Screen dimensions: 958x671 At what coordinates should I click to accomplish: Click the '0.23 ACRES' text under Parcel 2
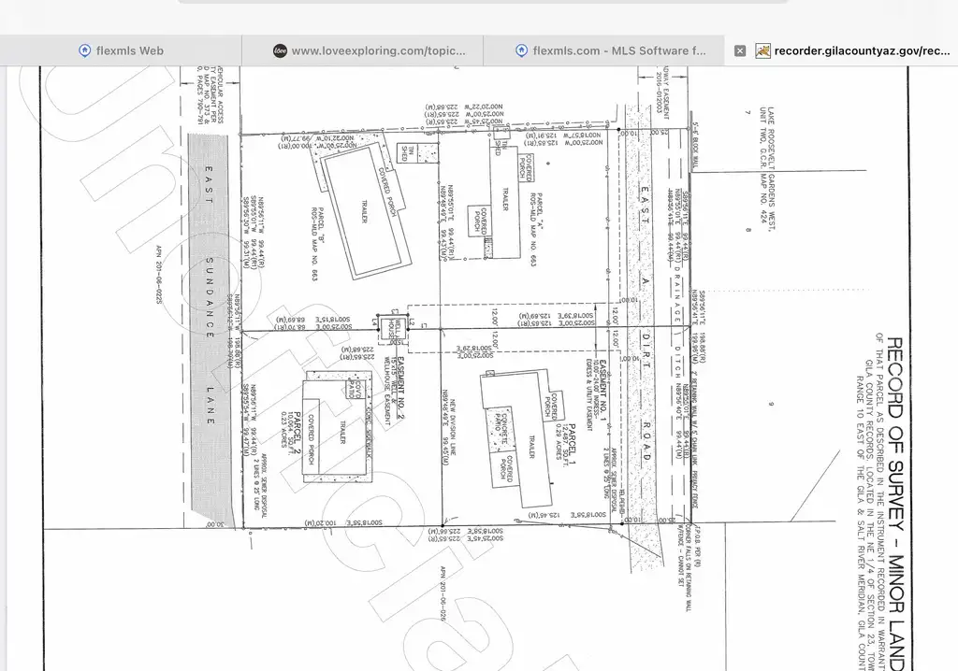(284, 431)
